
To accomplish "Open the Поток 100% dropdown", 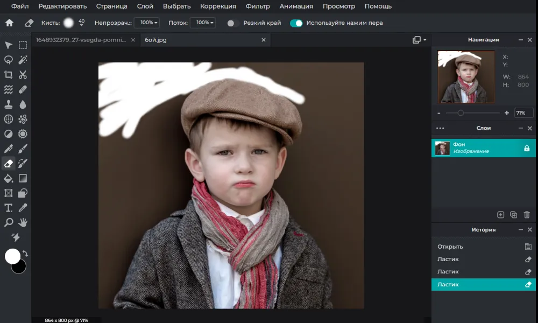I will coord(202,23).
